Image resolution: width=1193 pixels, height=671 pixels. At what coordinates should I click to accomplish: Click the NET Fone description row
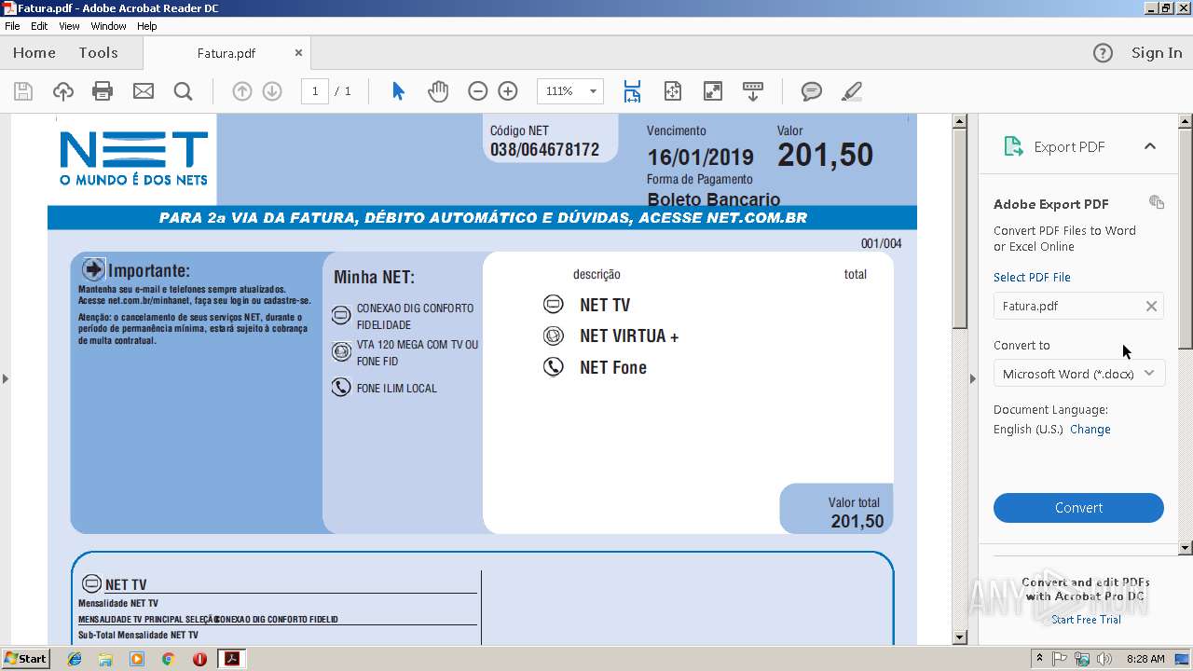(613, 367)
